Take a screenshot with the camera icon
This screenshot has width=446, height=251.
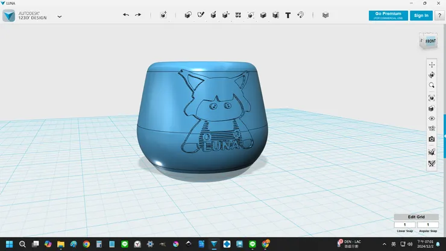pos(432,139)
